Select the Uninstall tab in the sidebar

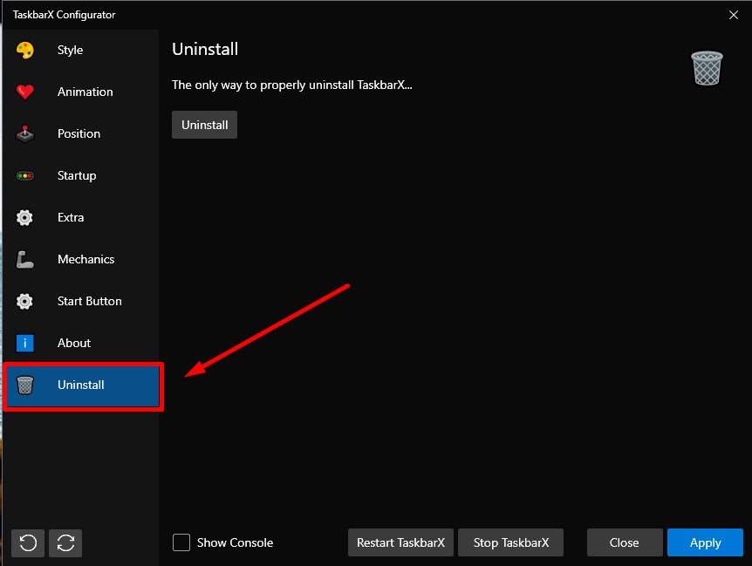(x=81, y=385)
